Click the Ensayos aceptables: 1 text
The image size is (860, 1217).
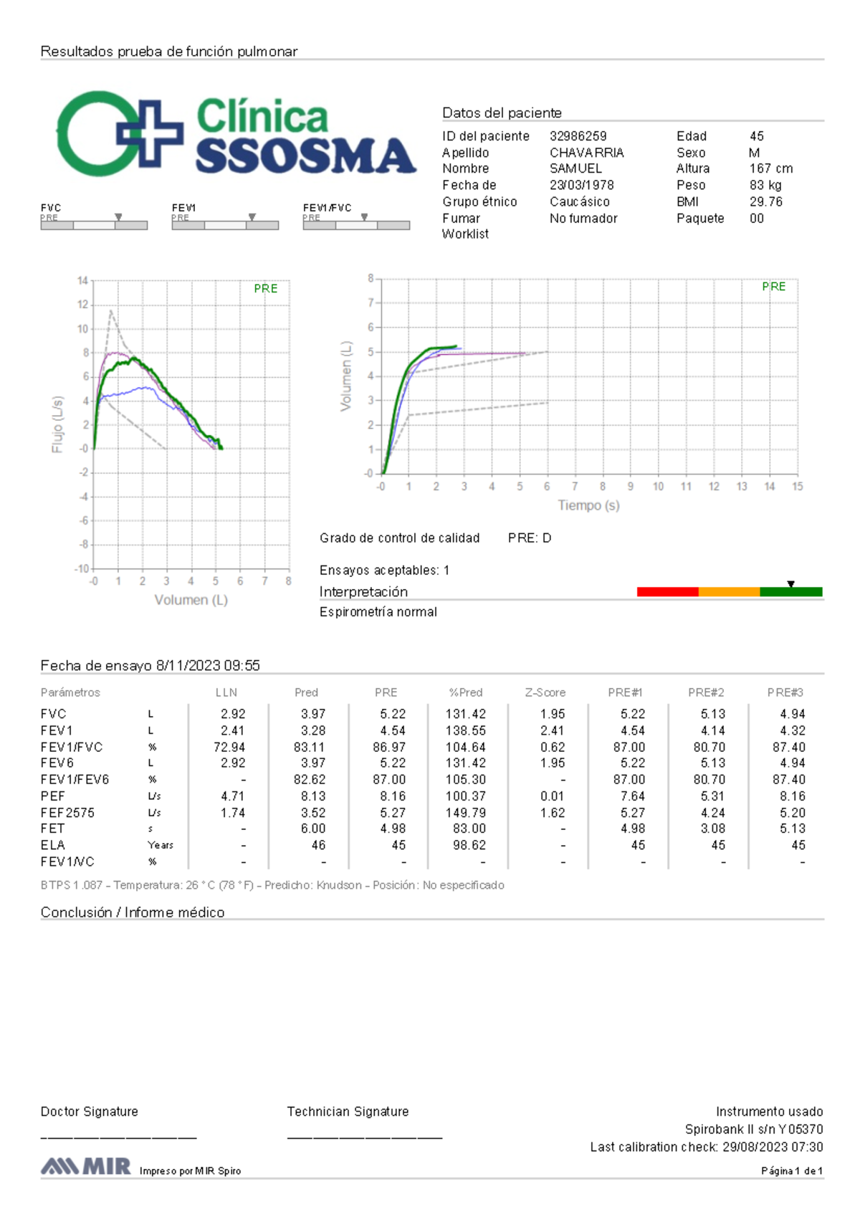pos(384,571)
